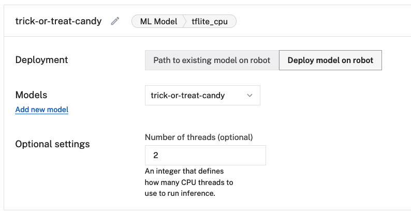Click the "trick-or-treat-candy" text in the Models dropdown
This screenshot has width=411, height=216.
[x=195, y=96]
